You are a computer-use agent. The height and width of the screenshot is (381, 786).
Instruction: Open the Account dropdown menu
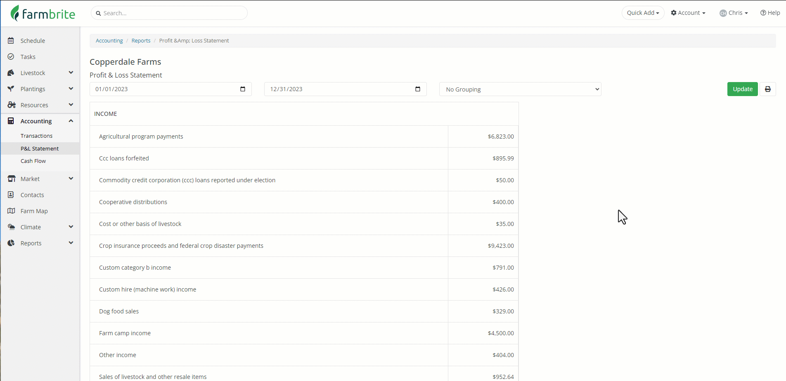pyautogui.click(x=688, y=13)
